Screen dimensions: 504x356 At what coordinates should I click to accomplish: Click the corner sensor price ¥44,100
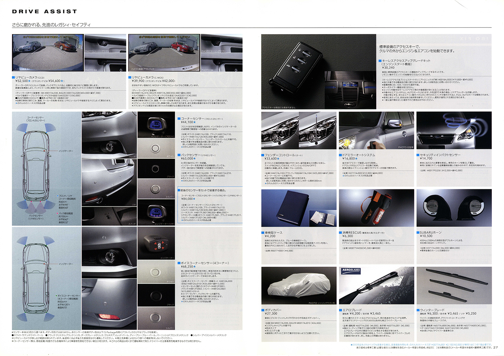pos(188,122)
